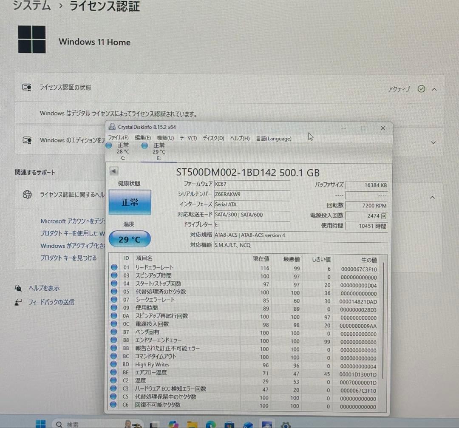The height and width of the screenshot is (428, 459).
Task: Click the 現在値 column header
Action: (261, 259)
